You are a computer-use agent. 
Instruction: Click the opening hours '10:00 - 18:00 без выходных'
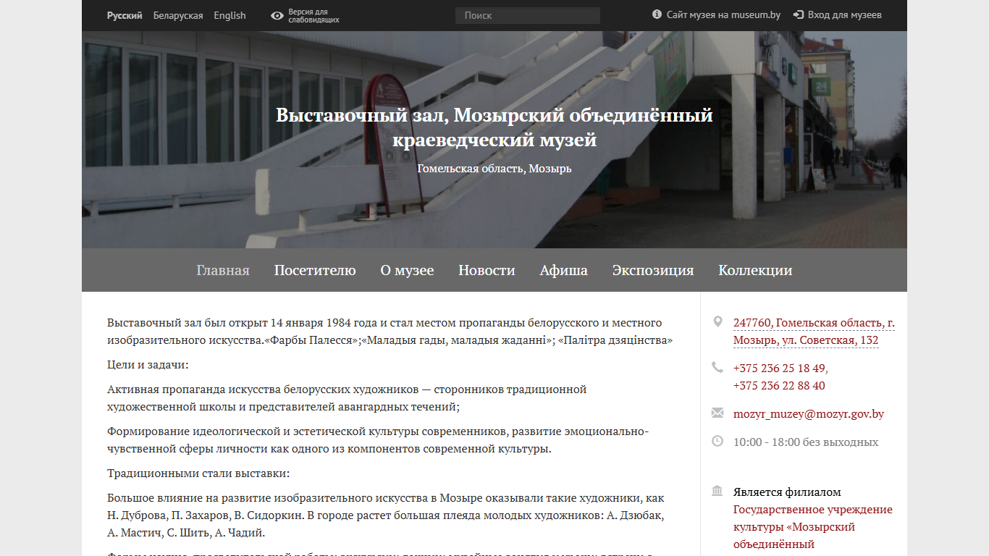pyautogui.click(x=806, y=442)
